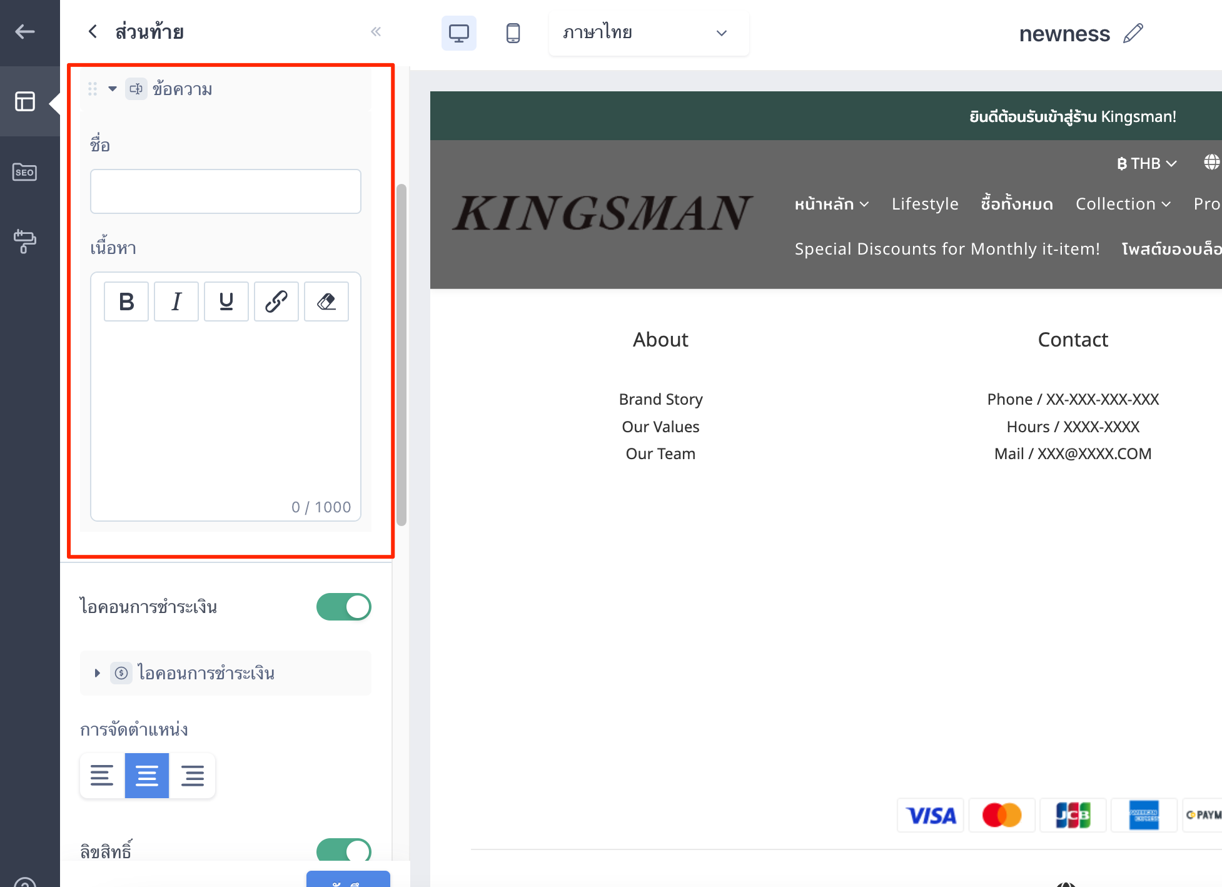Image resolution: width=1222 pixels, height=887 pixels.
Task: Insert a link in content editor
Action: [276, 302]
